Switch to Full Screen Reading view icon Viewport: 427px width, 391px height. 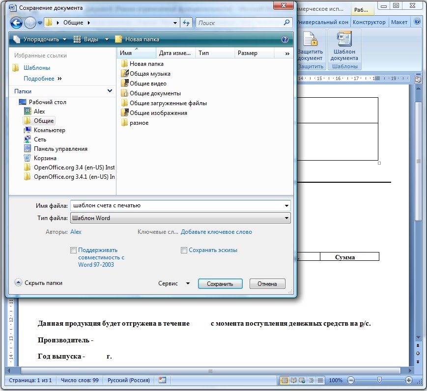[293, 380]
